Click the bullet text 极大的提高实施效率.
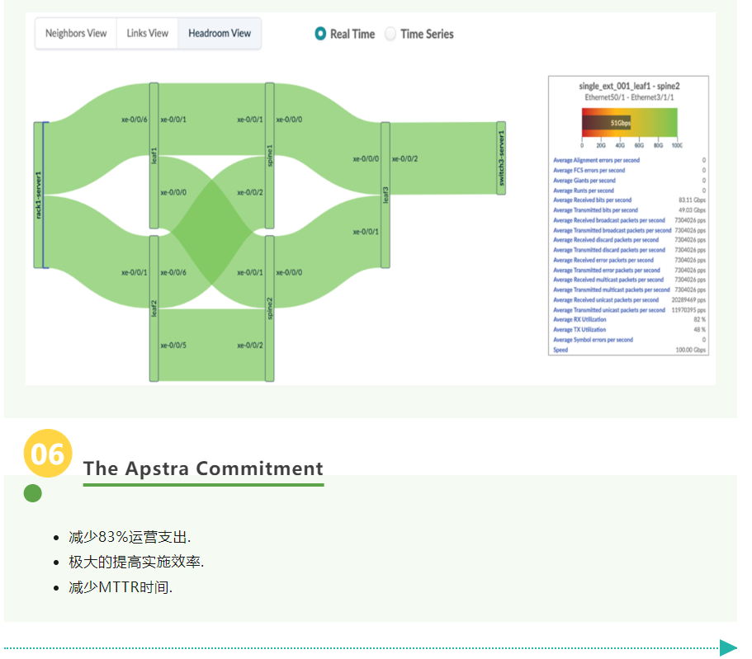This screenshot has width=752, height=659. click(x=136, y=562)
